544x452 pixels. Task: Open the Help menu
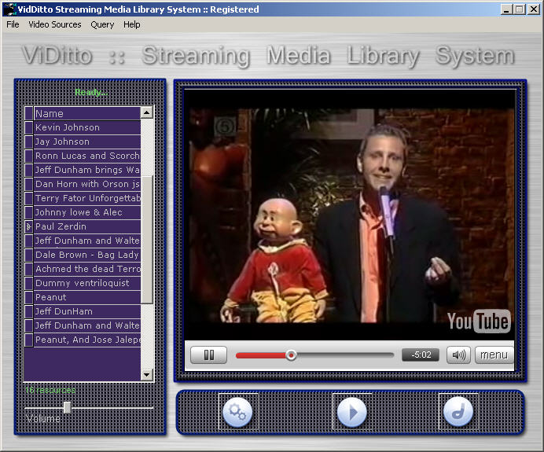point(132,24)
